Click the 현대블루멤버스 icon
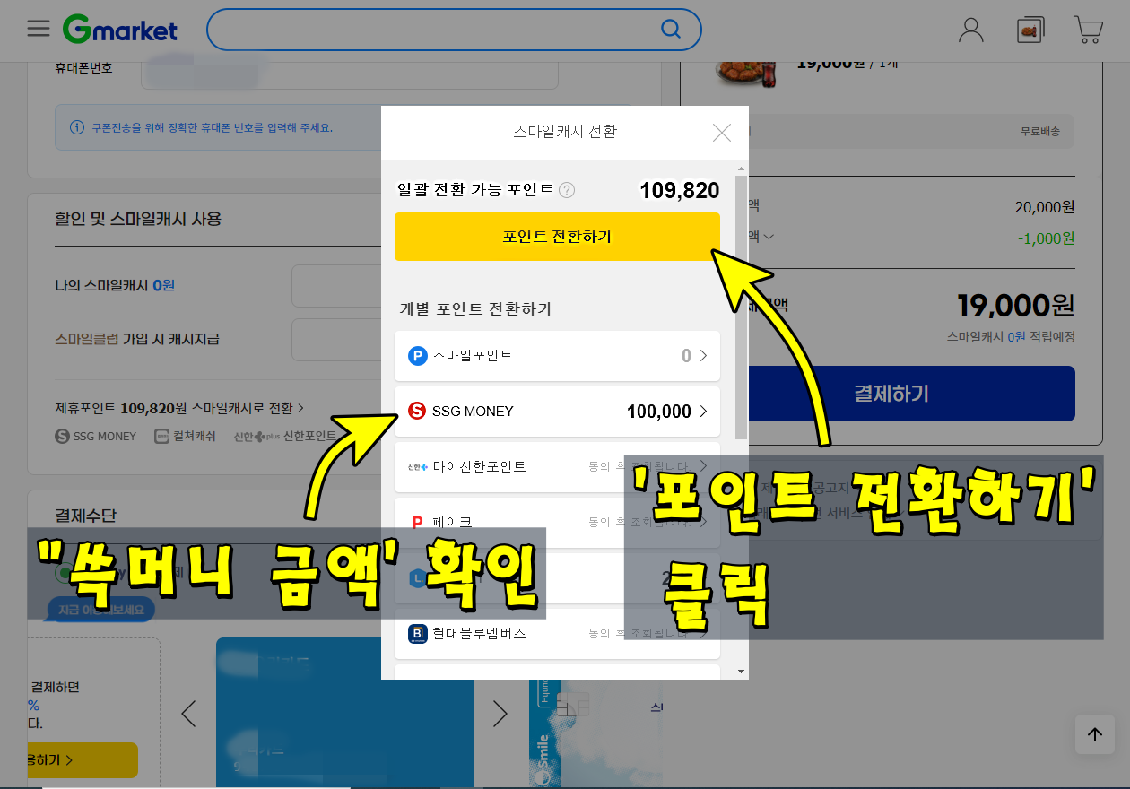Image resolution: width=1130 pixels, height=789 pixels. (417, 634)
